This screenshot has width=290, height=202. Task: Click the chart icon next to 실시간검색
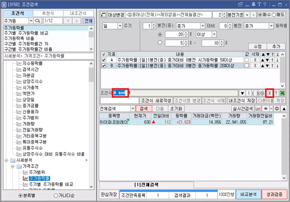(x=258, y=109)
